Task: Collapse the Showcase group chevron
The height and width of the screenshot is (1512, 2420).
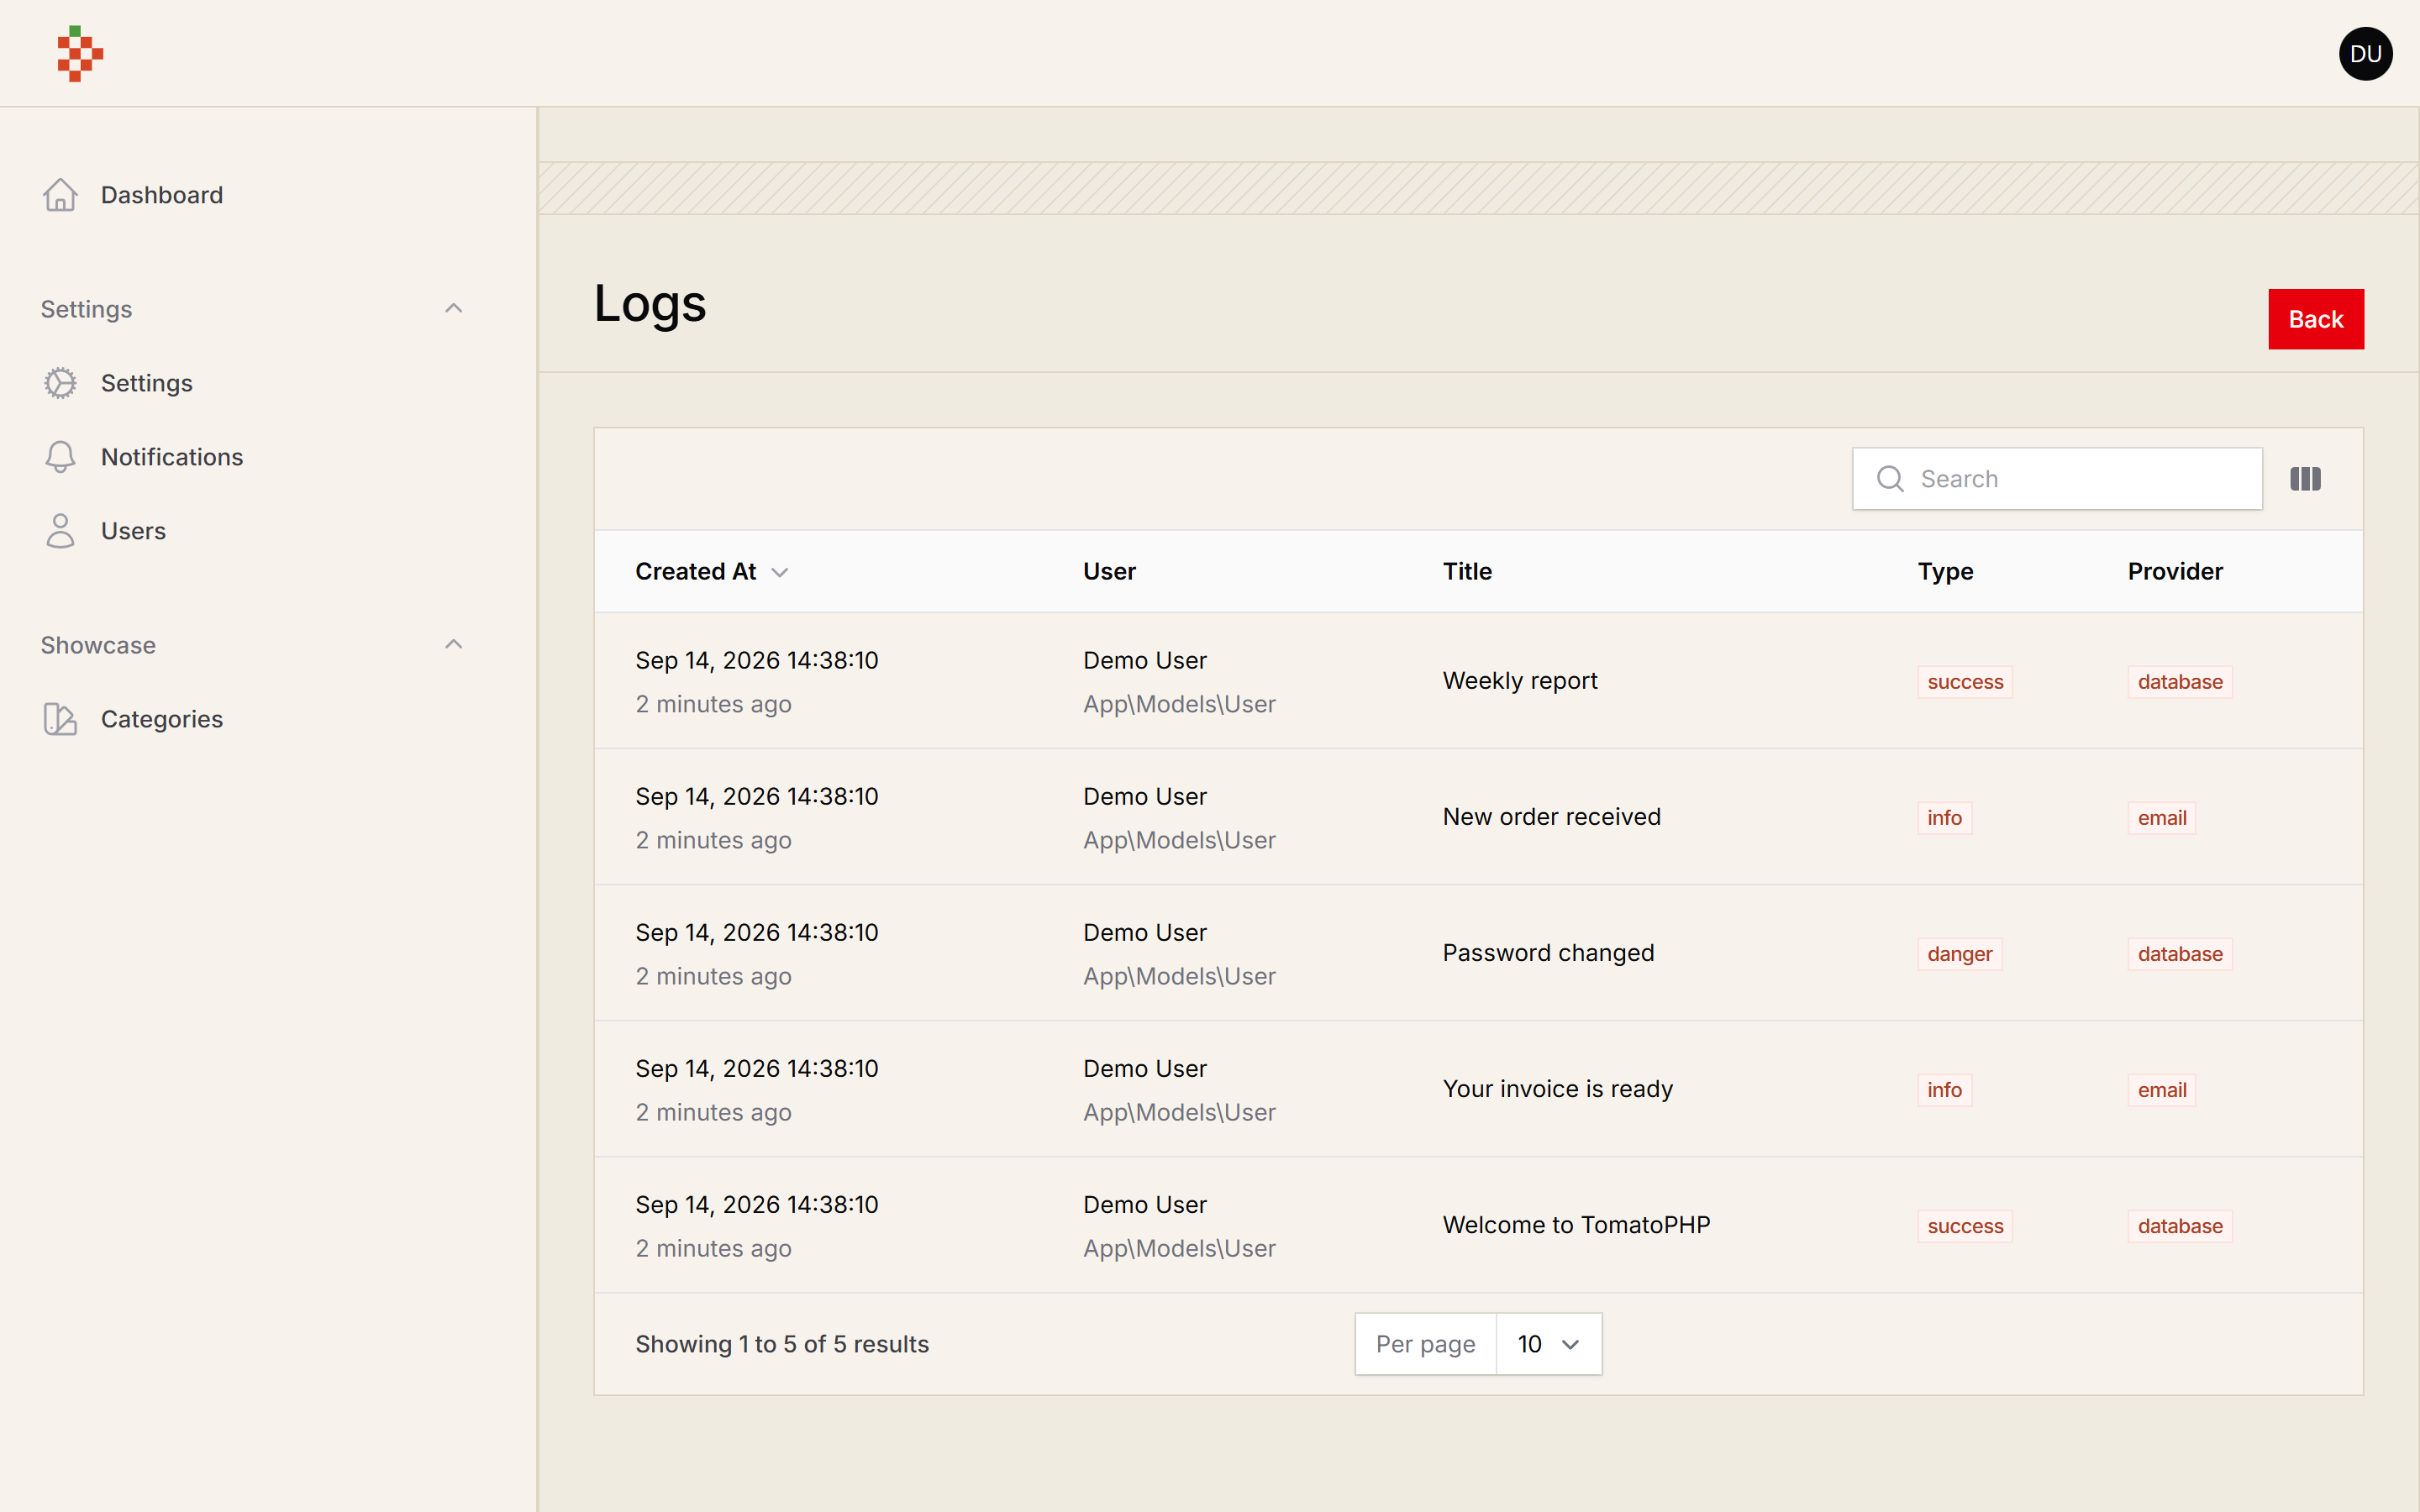Action: point(453,644)
